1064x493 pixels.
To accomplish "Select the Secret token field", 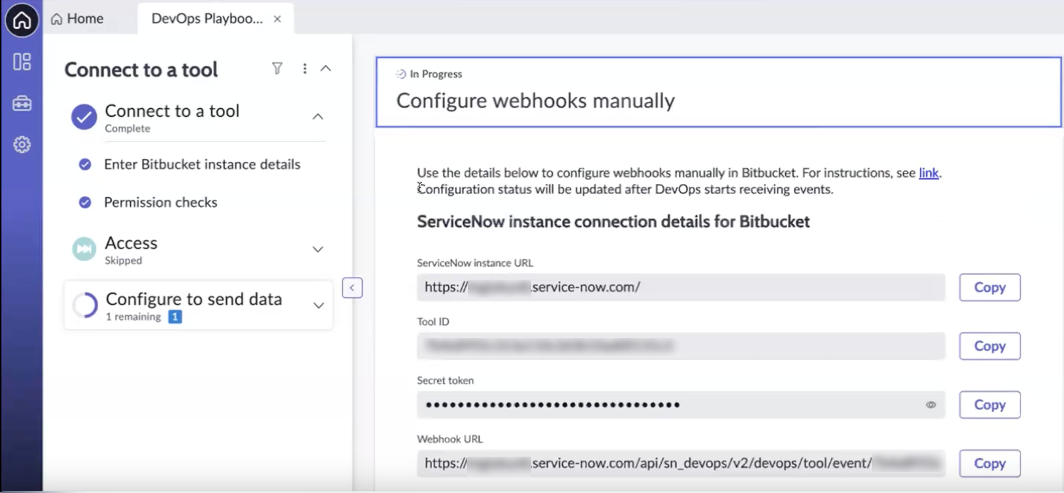I will tap(681, 405).
